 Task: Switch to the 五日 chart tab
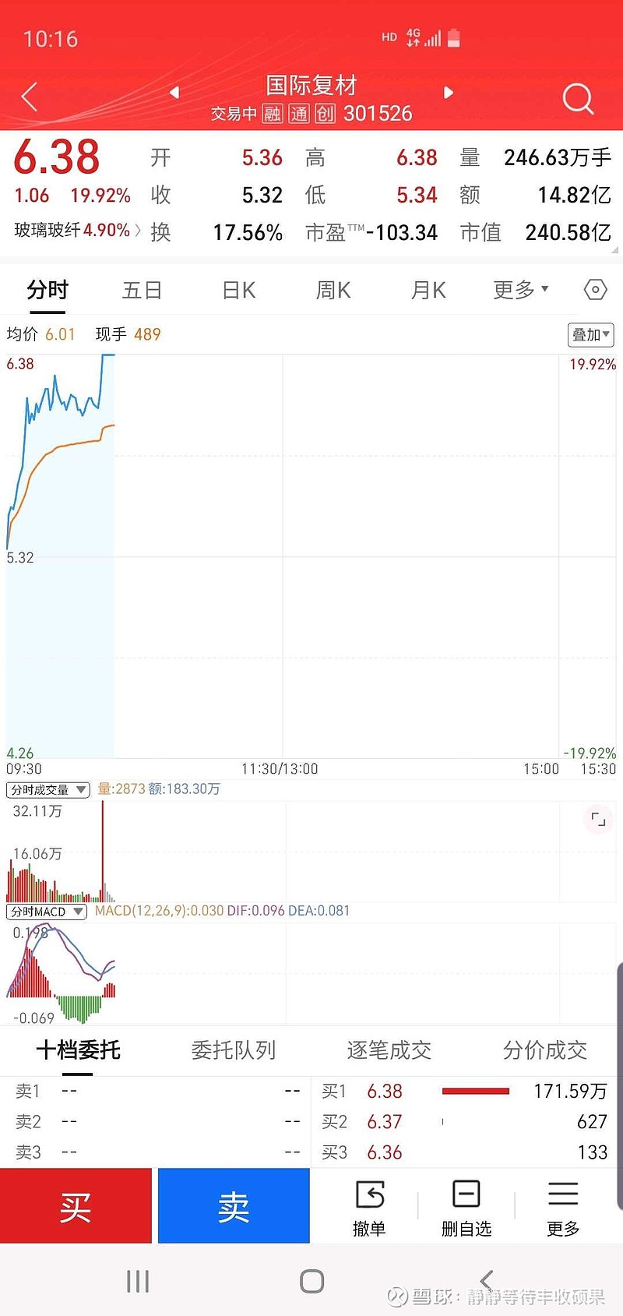pyautogui.click(x=142, y=291)
